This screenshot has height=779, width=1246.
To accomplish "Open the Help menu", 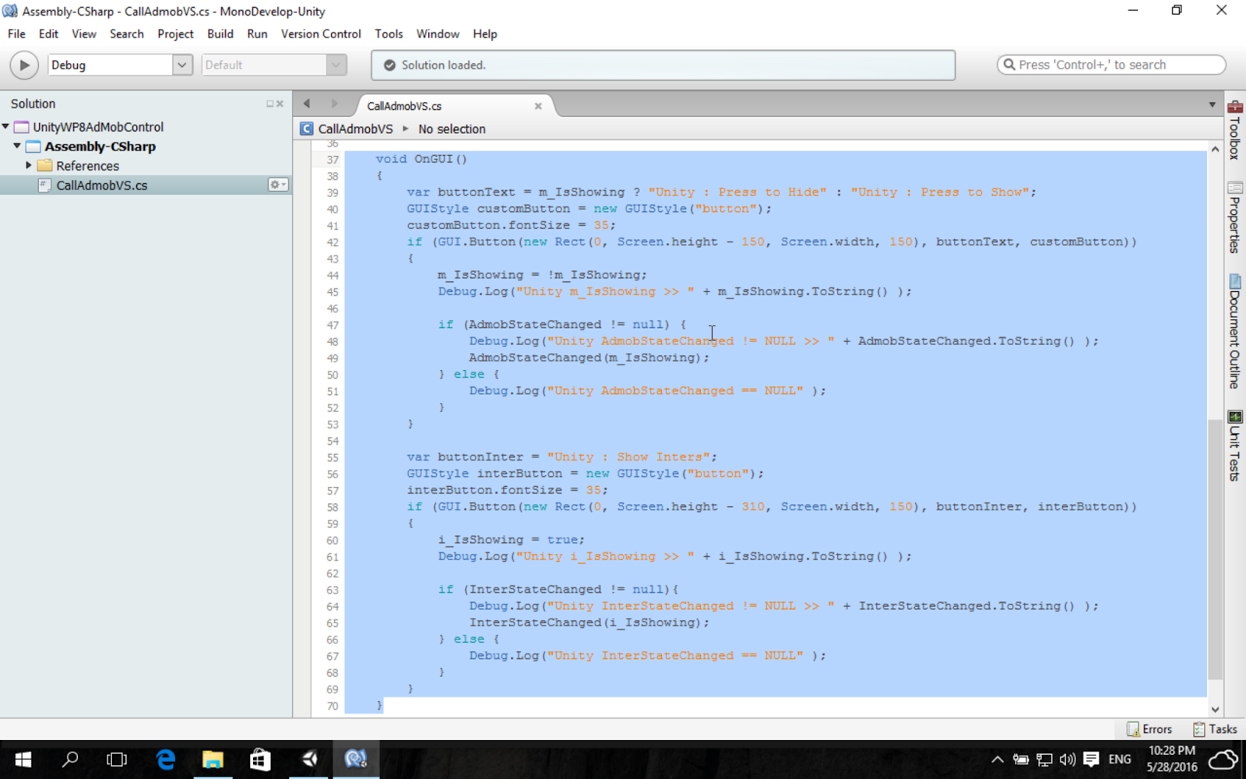I will point(484,34).
